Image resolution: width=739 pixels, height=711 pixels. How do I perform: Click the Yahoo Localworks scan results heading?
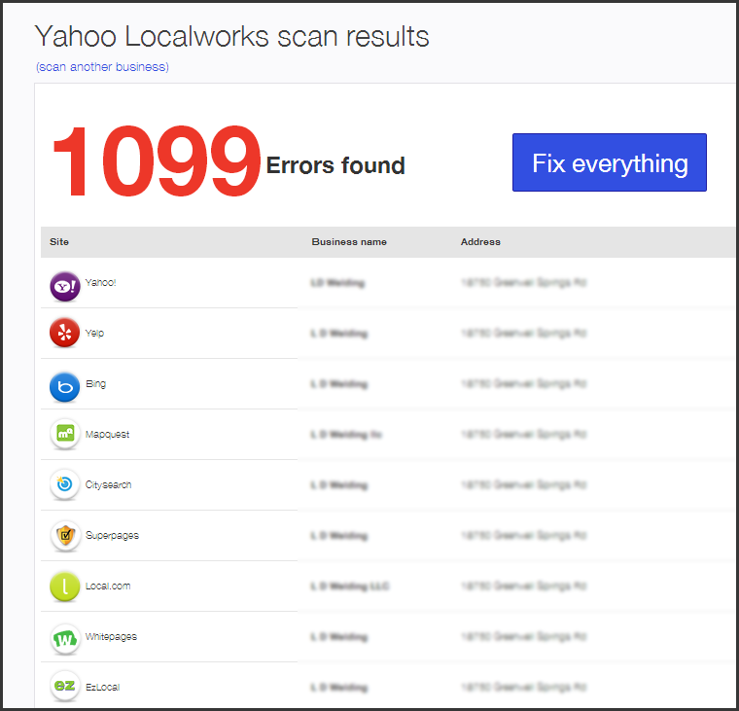coord(231,36)
